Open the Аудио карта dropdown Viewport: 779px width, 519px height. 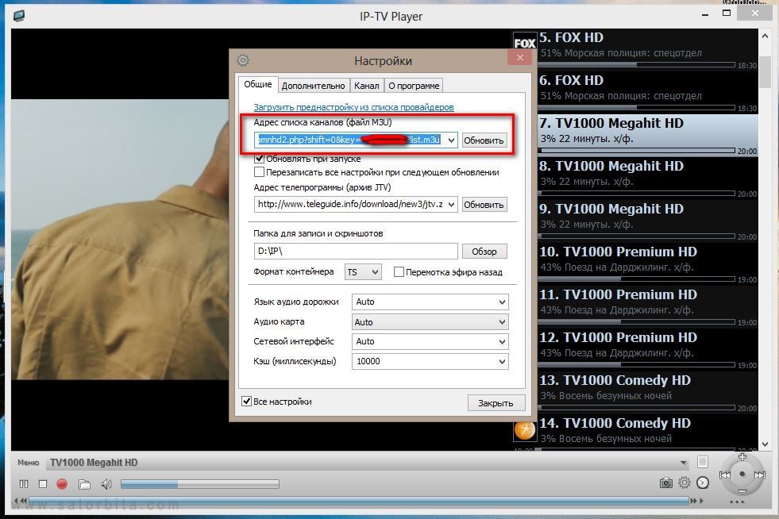pos(430,322)
